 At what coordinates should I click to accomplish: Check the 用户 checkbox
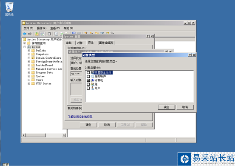[88, 88]
